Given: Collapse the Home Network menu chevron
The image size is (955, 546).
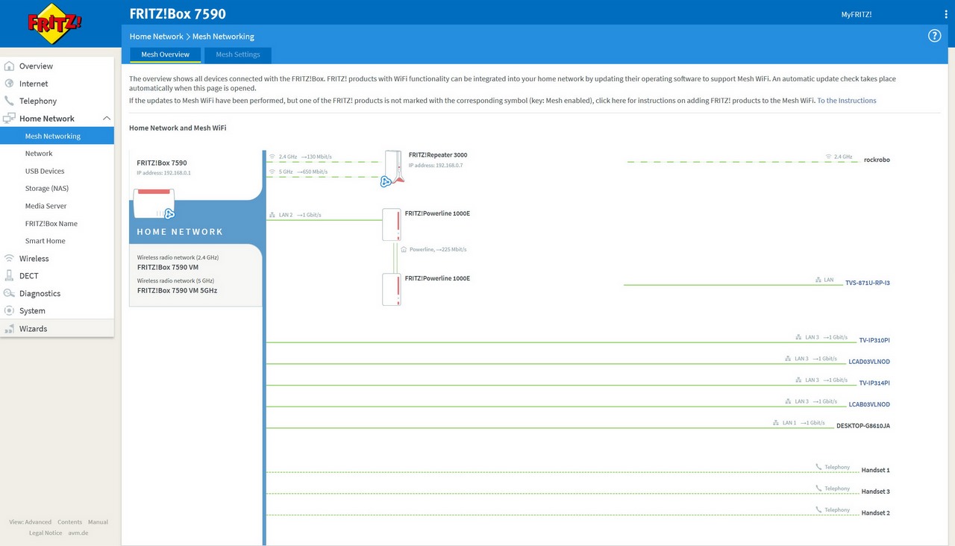Looking at the screenshot, I should (x=107, y=118).
